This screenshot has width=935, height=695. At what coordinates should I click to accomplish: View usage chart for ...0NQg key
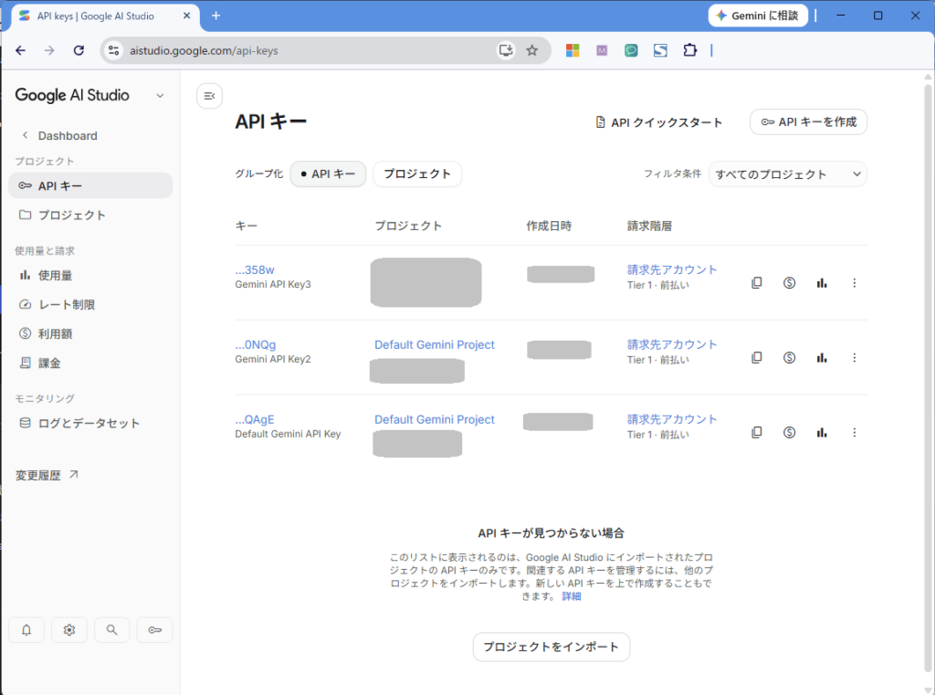click(x=822, y=357)
